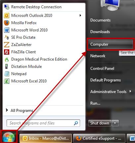Open Run... dialog entry
The width and height of the screenshot is (135, 143).
(95, 103)
